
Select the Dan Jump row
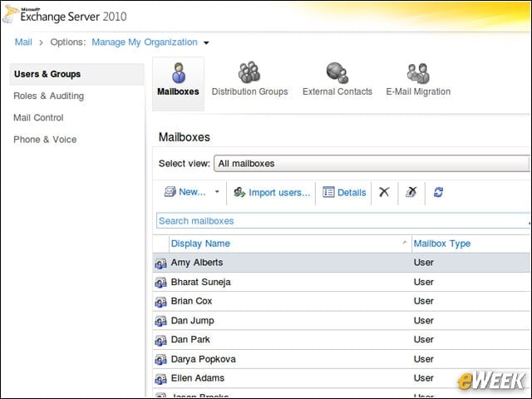pyautogui.click(x=342, y=321)
